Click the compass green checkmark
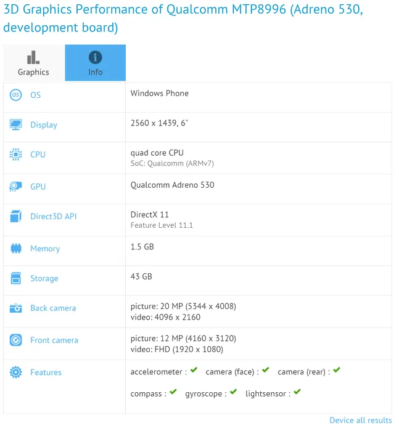This screenshot has width=399, height=431. coord(173,392)
